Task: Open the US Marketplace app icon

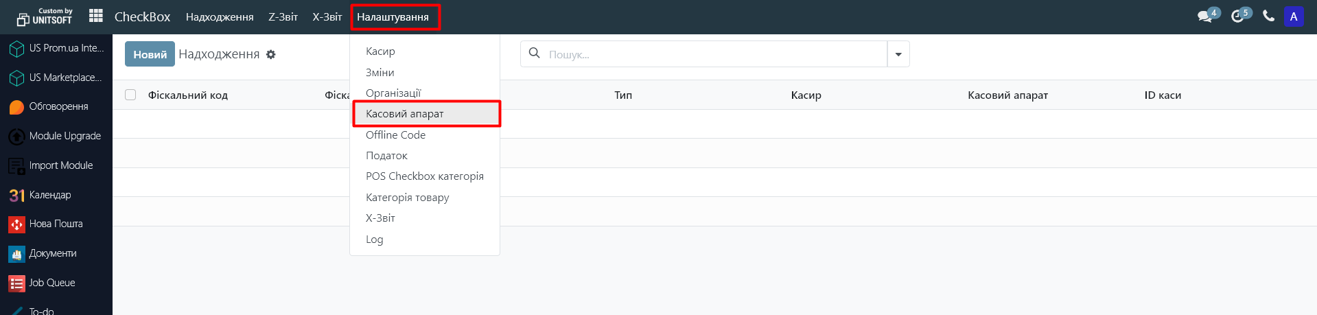Action: [16, 78]
